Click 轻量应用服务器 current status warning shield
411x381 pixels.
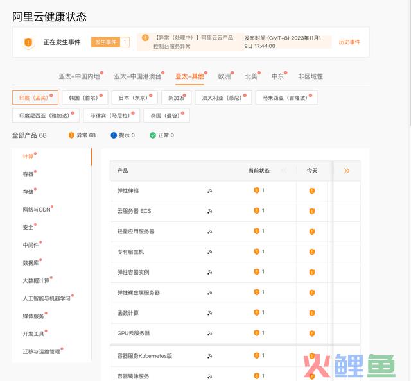257,231
